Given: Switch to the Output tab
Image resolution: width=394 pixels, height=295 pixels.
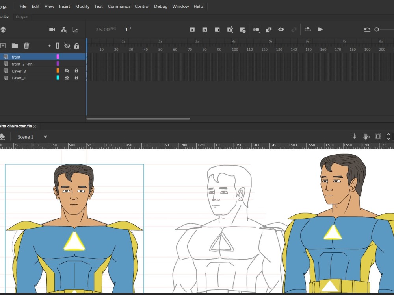Looking at the screenshot, I should [22, 17].
